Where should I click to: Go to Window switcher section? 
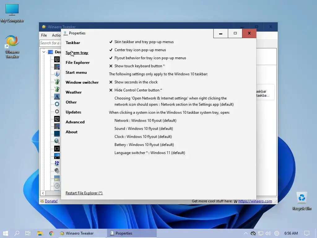pyautogui.click(x=82, y=82)
